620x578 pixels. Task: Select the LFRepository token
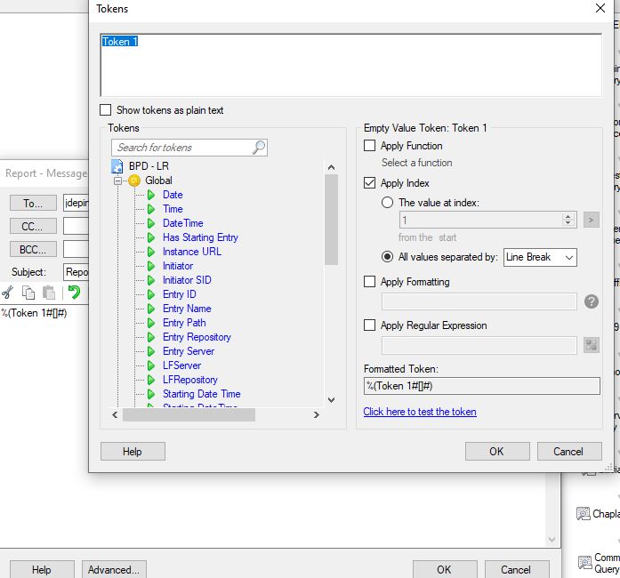click(x=190, y=380)
